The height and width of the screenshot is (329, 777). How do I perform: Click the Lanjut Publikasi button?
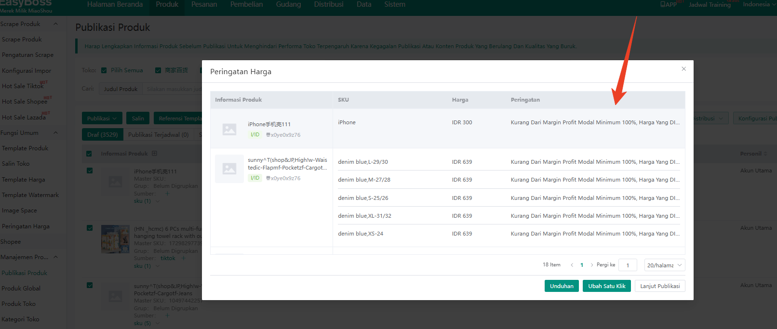tap(660, 286)
